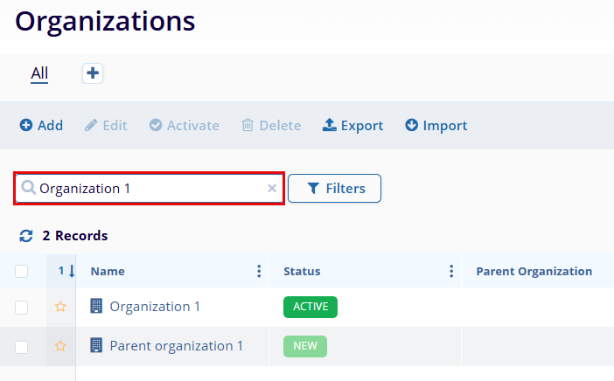Import organizations from a file
Image resolution: width=614 pixels, height=381 pixels.
tap(436, 126)
